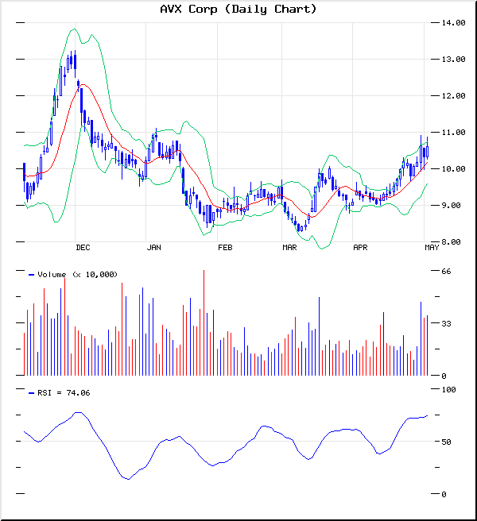477x521 pixels.
Task: Click the 14.00 price axis label
Action: (453, 22)
